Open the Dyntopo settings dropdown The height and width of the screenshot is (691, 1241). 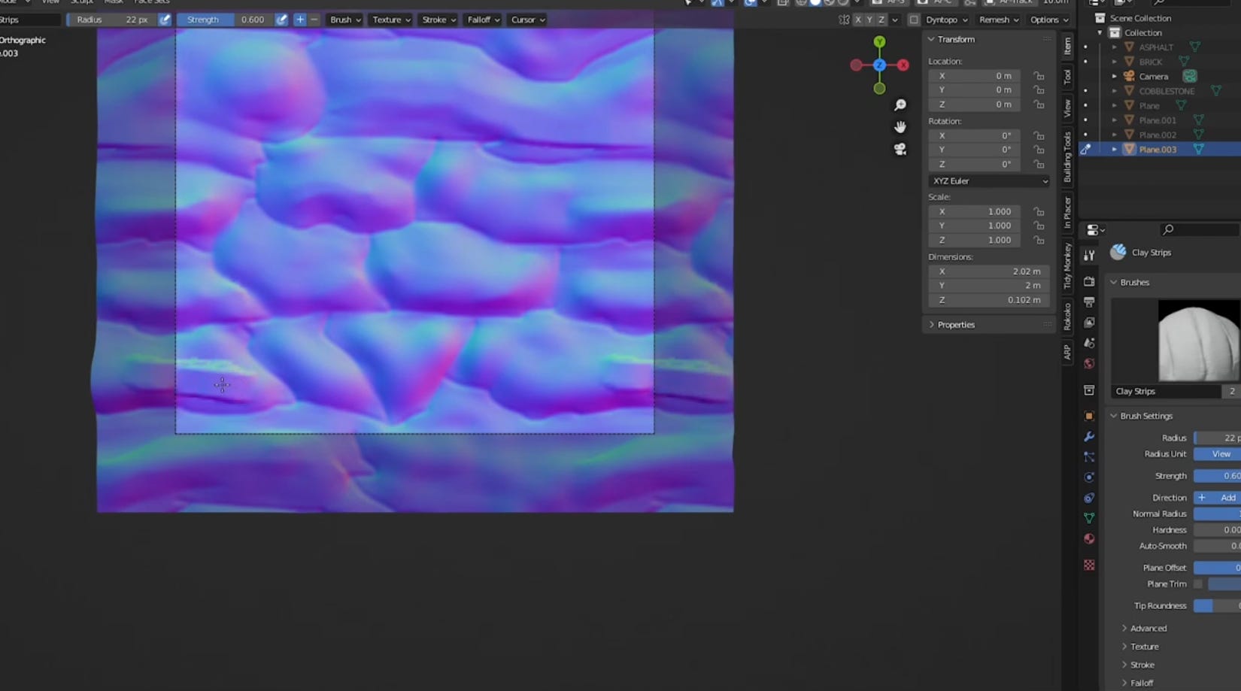947,20
